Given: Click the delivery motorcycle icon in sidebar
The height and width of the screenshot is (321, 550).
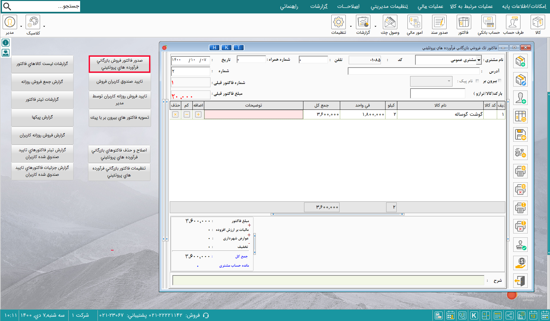Looking at the screenshot, I should (x=520, y=153).
